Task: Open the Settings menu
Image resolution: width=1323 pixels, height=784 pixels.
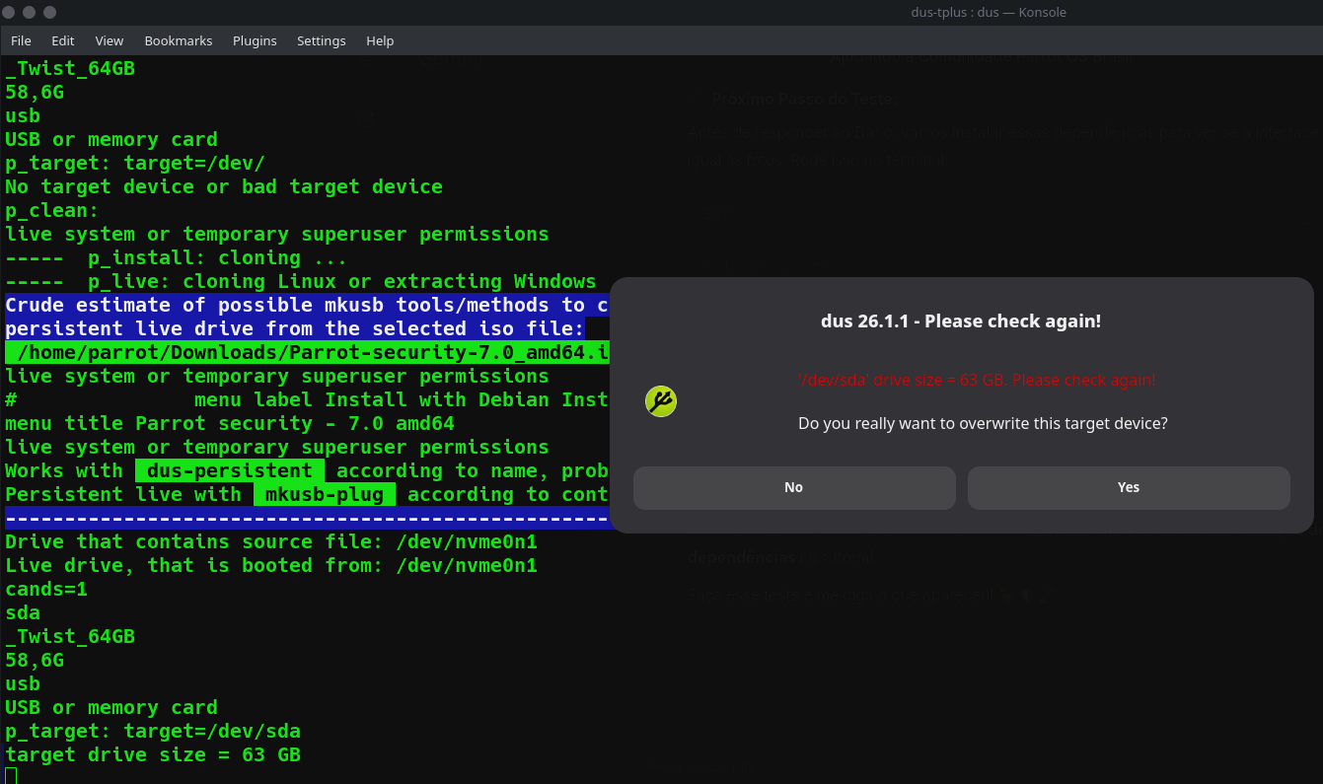Action: click(322, 40)
